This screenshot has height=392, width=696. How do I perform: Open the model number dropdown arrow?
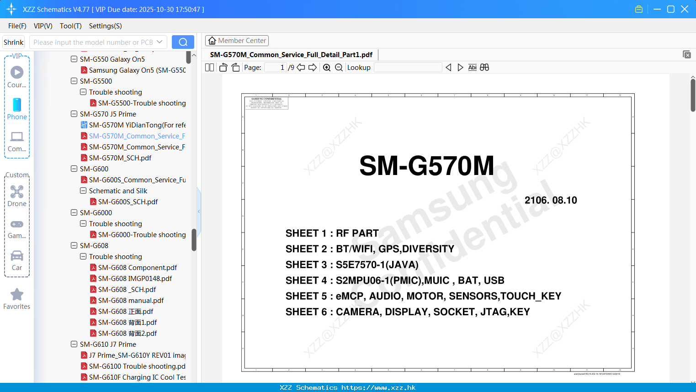159,42
